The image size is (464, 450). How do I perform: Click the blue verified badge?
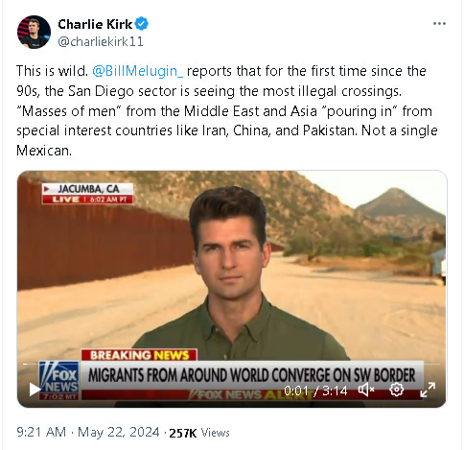[x=142, y=24]
